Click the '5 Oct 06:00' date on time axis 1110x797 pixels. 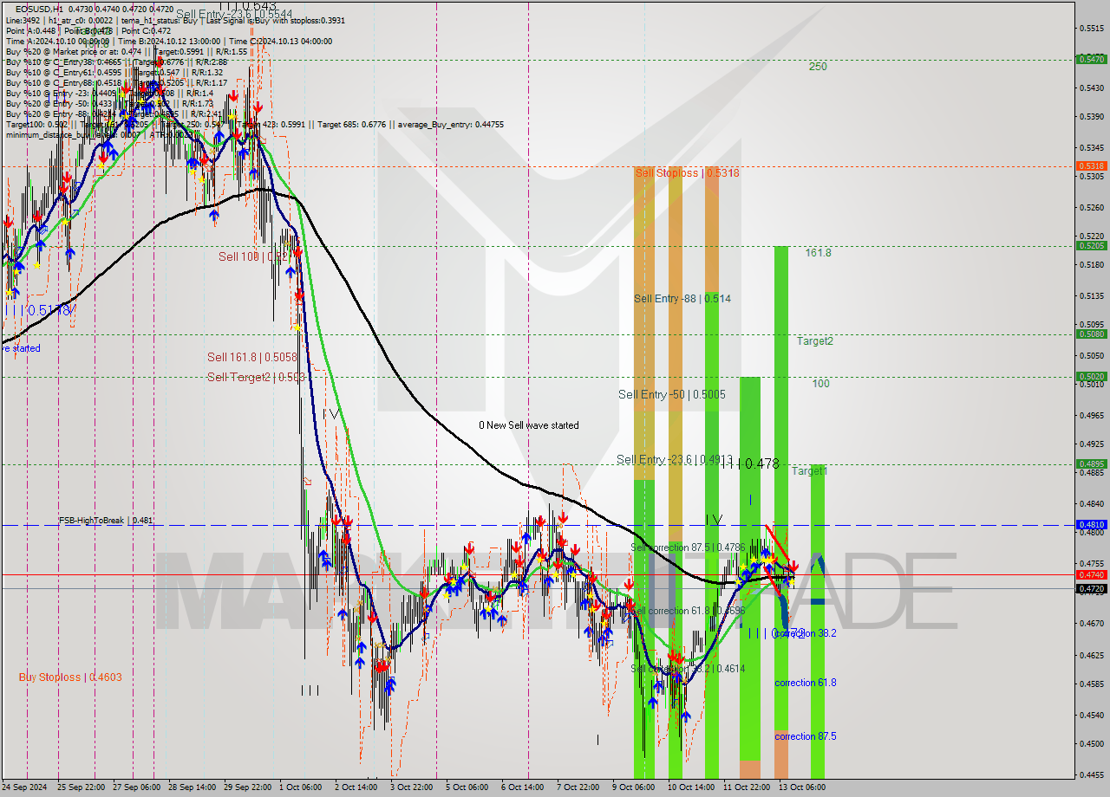click(467, 787)
